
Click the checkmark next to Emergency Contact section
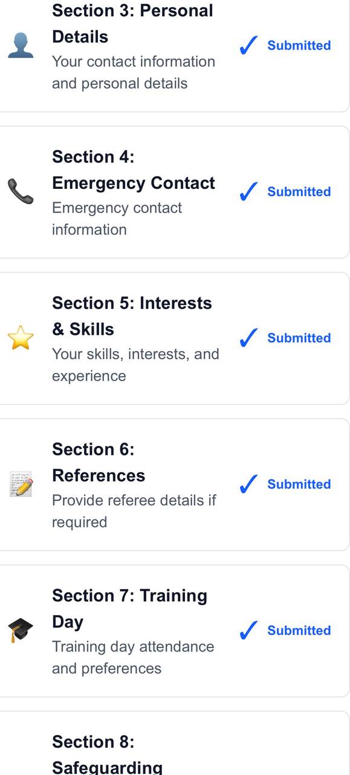tap(248, 191)
